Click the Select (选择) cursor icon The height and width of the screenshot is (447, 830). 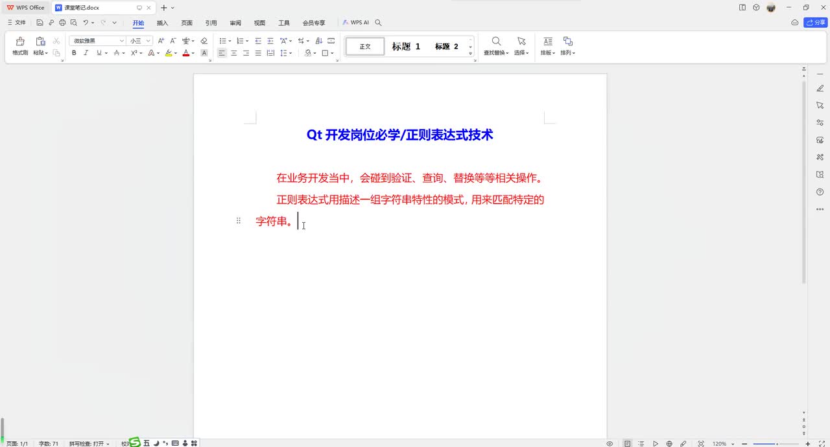[x=521, y=41]
